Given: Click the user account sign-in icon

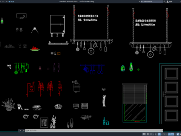Looking at the screenshot, I should (x=167, y=2).
